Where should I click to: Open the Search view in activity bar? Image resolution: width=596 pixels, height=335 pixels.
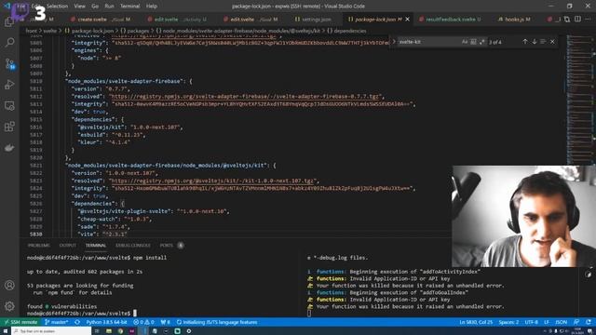pyautogui.click(x=9, y=42)
